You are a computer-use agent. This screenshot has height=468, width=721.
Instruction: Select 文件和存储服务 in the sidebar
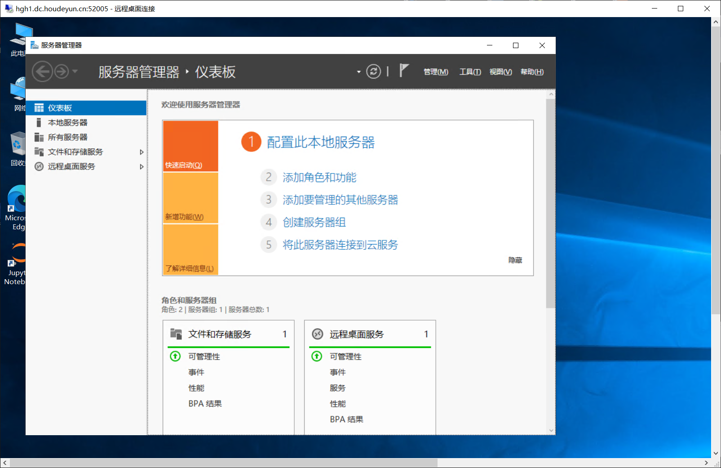pyautogui.click(x=86, y=152)
